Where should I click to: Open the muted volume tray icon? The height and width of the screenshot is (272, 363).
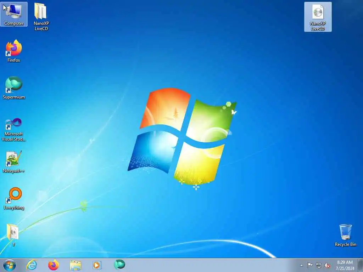327,265
